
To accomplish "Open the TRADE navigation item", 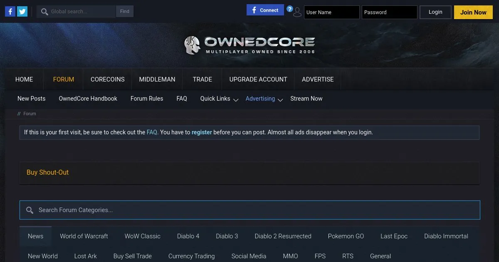I will click(x=203, y=79).
